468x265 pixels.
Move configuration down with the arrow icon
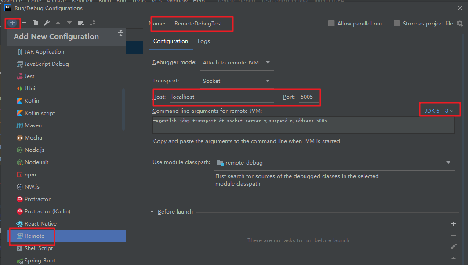pyautogui.click(x=69, y=23)
